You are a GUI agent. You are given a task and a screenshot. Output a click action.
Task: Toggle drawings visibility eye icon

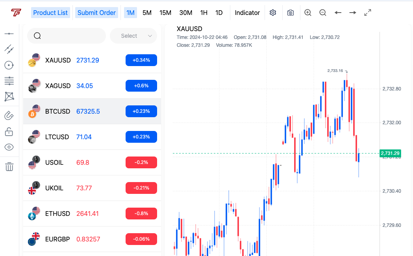tap(9, 147)
